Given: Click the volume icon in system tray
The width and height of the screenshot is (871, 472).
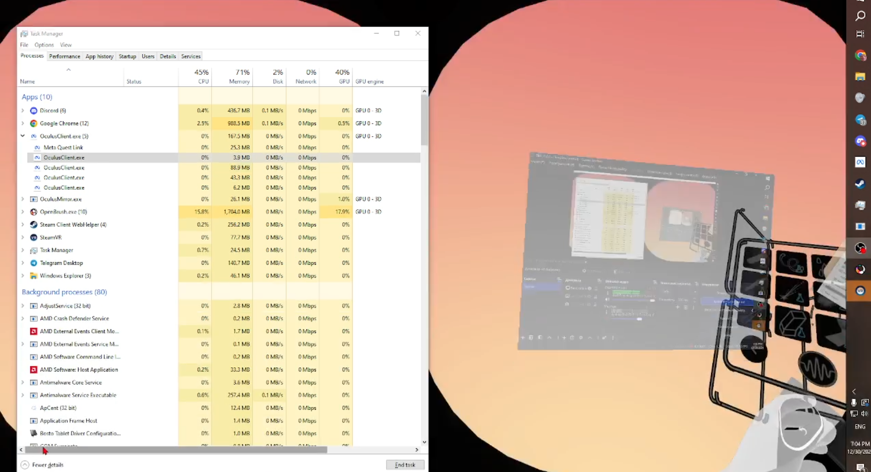Looking at the screenshot, I should (x=864, y=414).
